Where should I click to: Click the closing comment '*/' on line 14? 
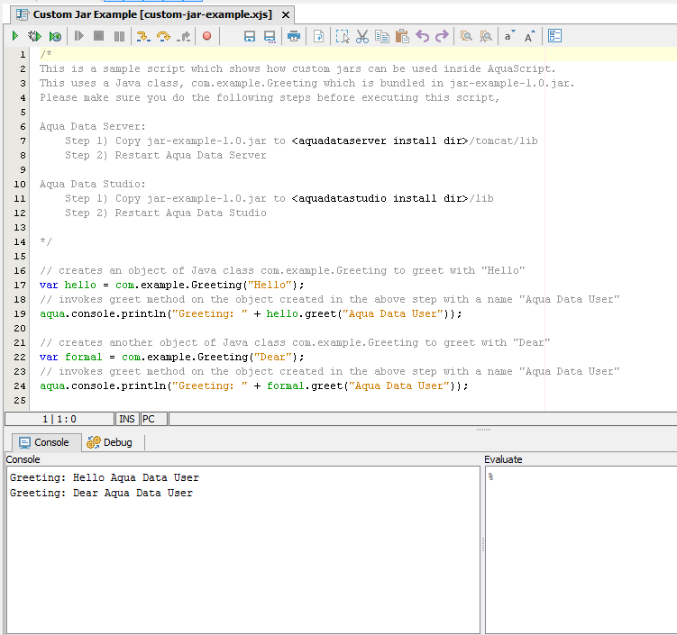pos(45,241)
